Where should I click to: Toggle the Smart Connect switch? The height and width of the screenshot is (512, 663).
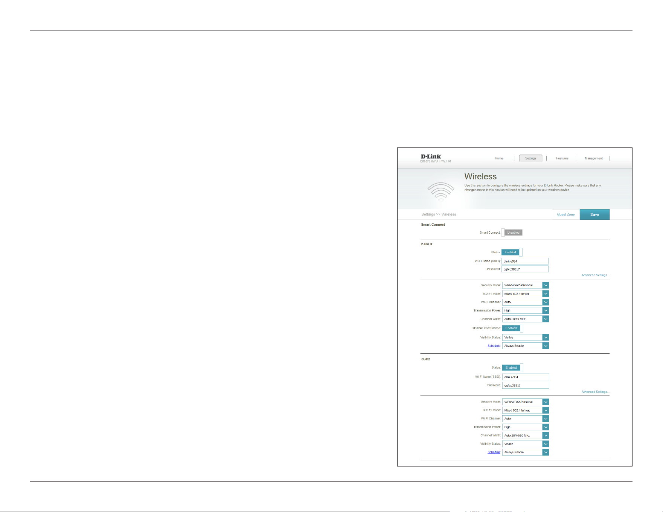click(512, 232)
